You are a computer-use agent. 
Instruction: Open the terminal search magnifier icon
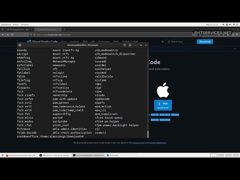125,45
